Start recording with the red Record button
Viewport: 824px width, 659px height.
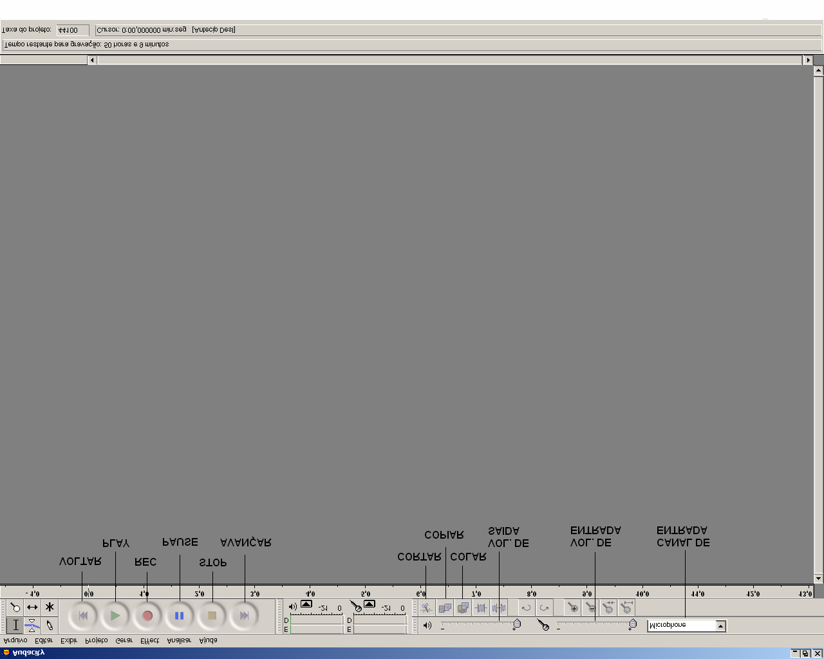click(147, 616)
